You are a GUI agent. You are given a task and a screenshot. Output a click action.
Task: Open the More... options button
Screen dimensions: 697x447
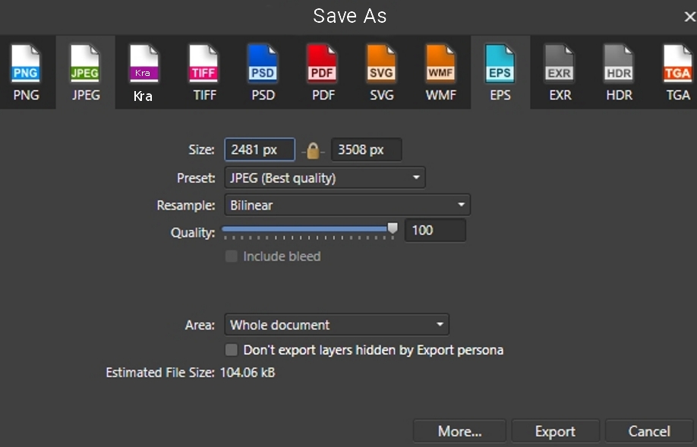pos(459,431)
